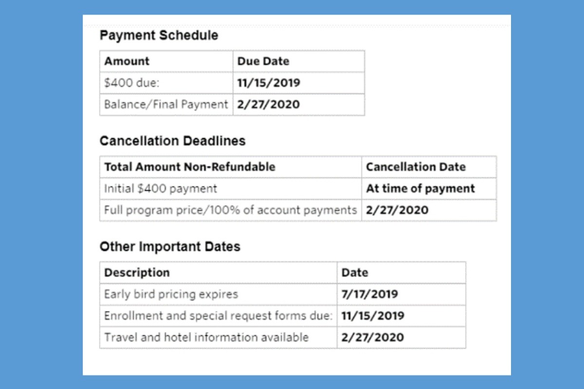Click the Cancellation Deadlines heading
The image size is (584, 389).
click(172, 141)
